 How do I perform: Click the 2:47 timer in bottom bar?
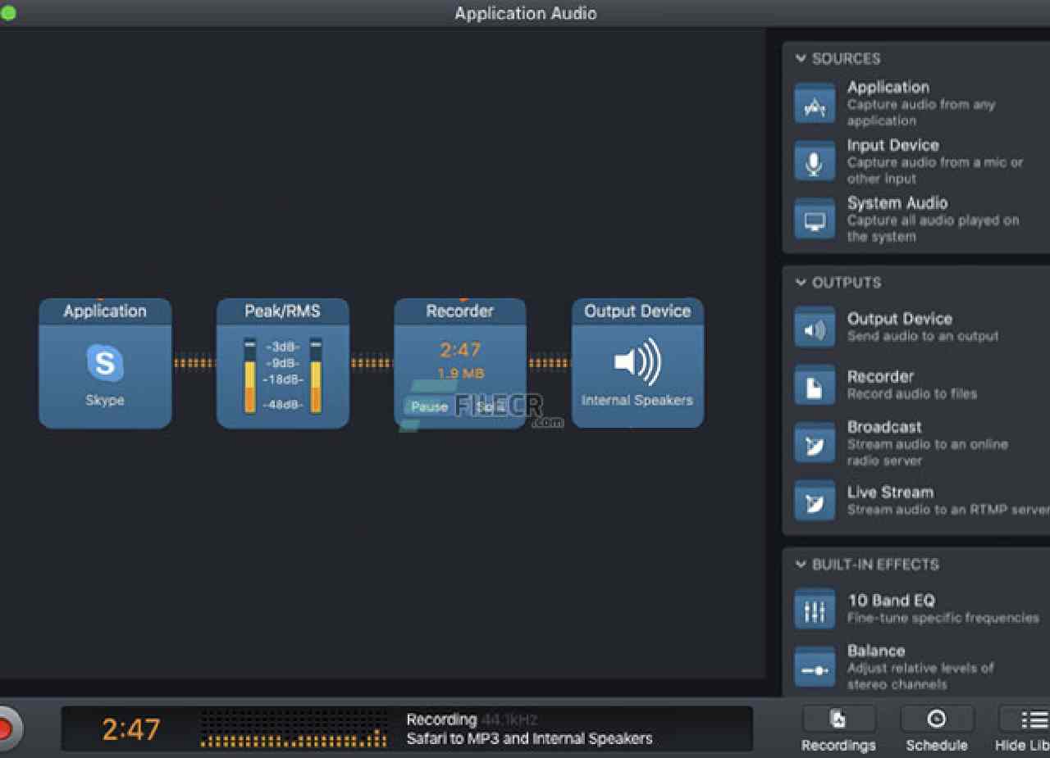131,729
